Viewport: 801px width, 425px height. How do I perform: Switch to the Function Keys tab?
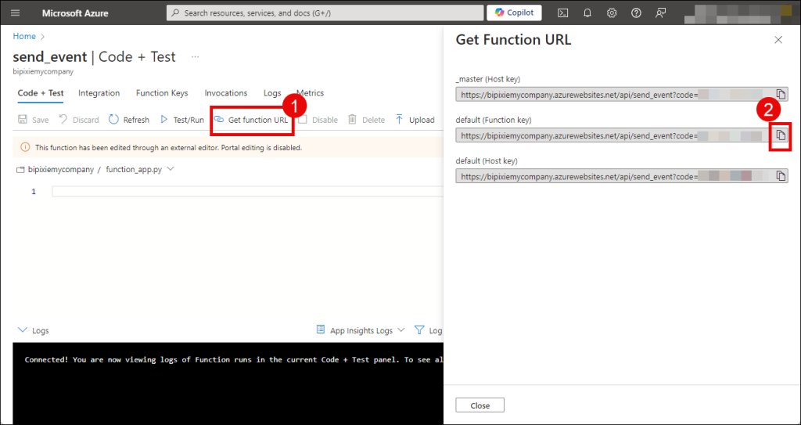click(x=162, y=93)
